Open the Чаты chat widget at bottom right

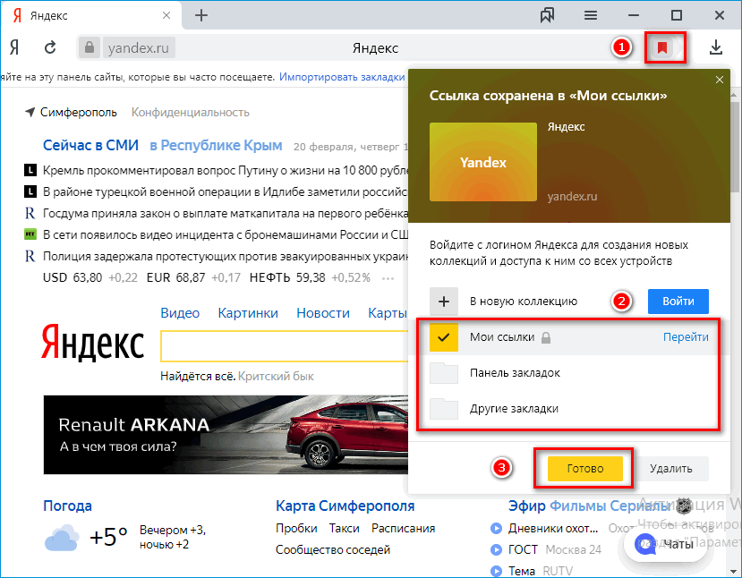(665, 544)
